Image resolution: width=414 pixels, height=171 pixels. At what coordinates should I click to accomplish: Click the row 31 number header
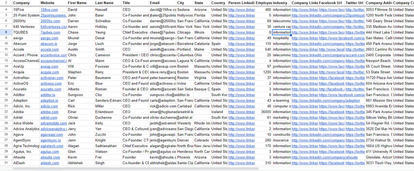click(6, 163)
